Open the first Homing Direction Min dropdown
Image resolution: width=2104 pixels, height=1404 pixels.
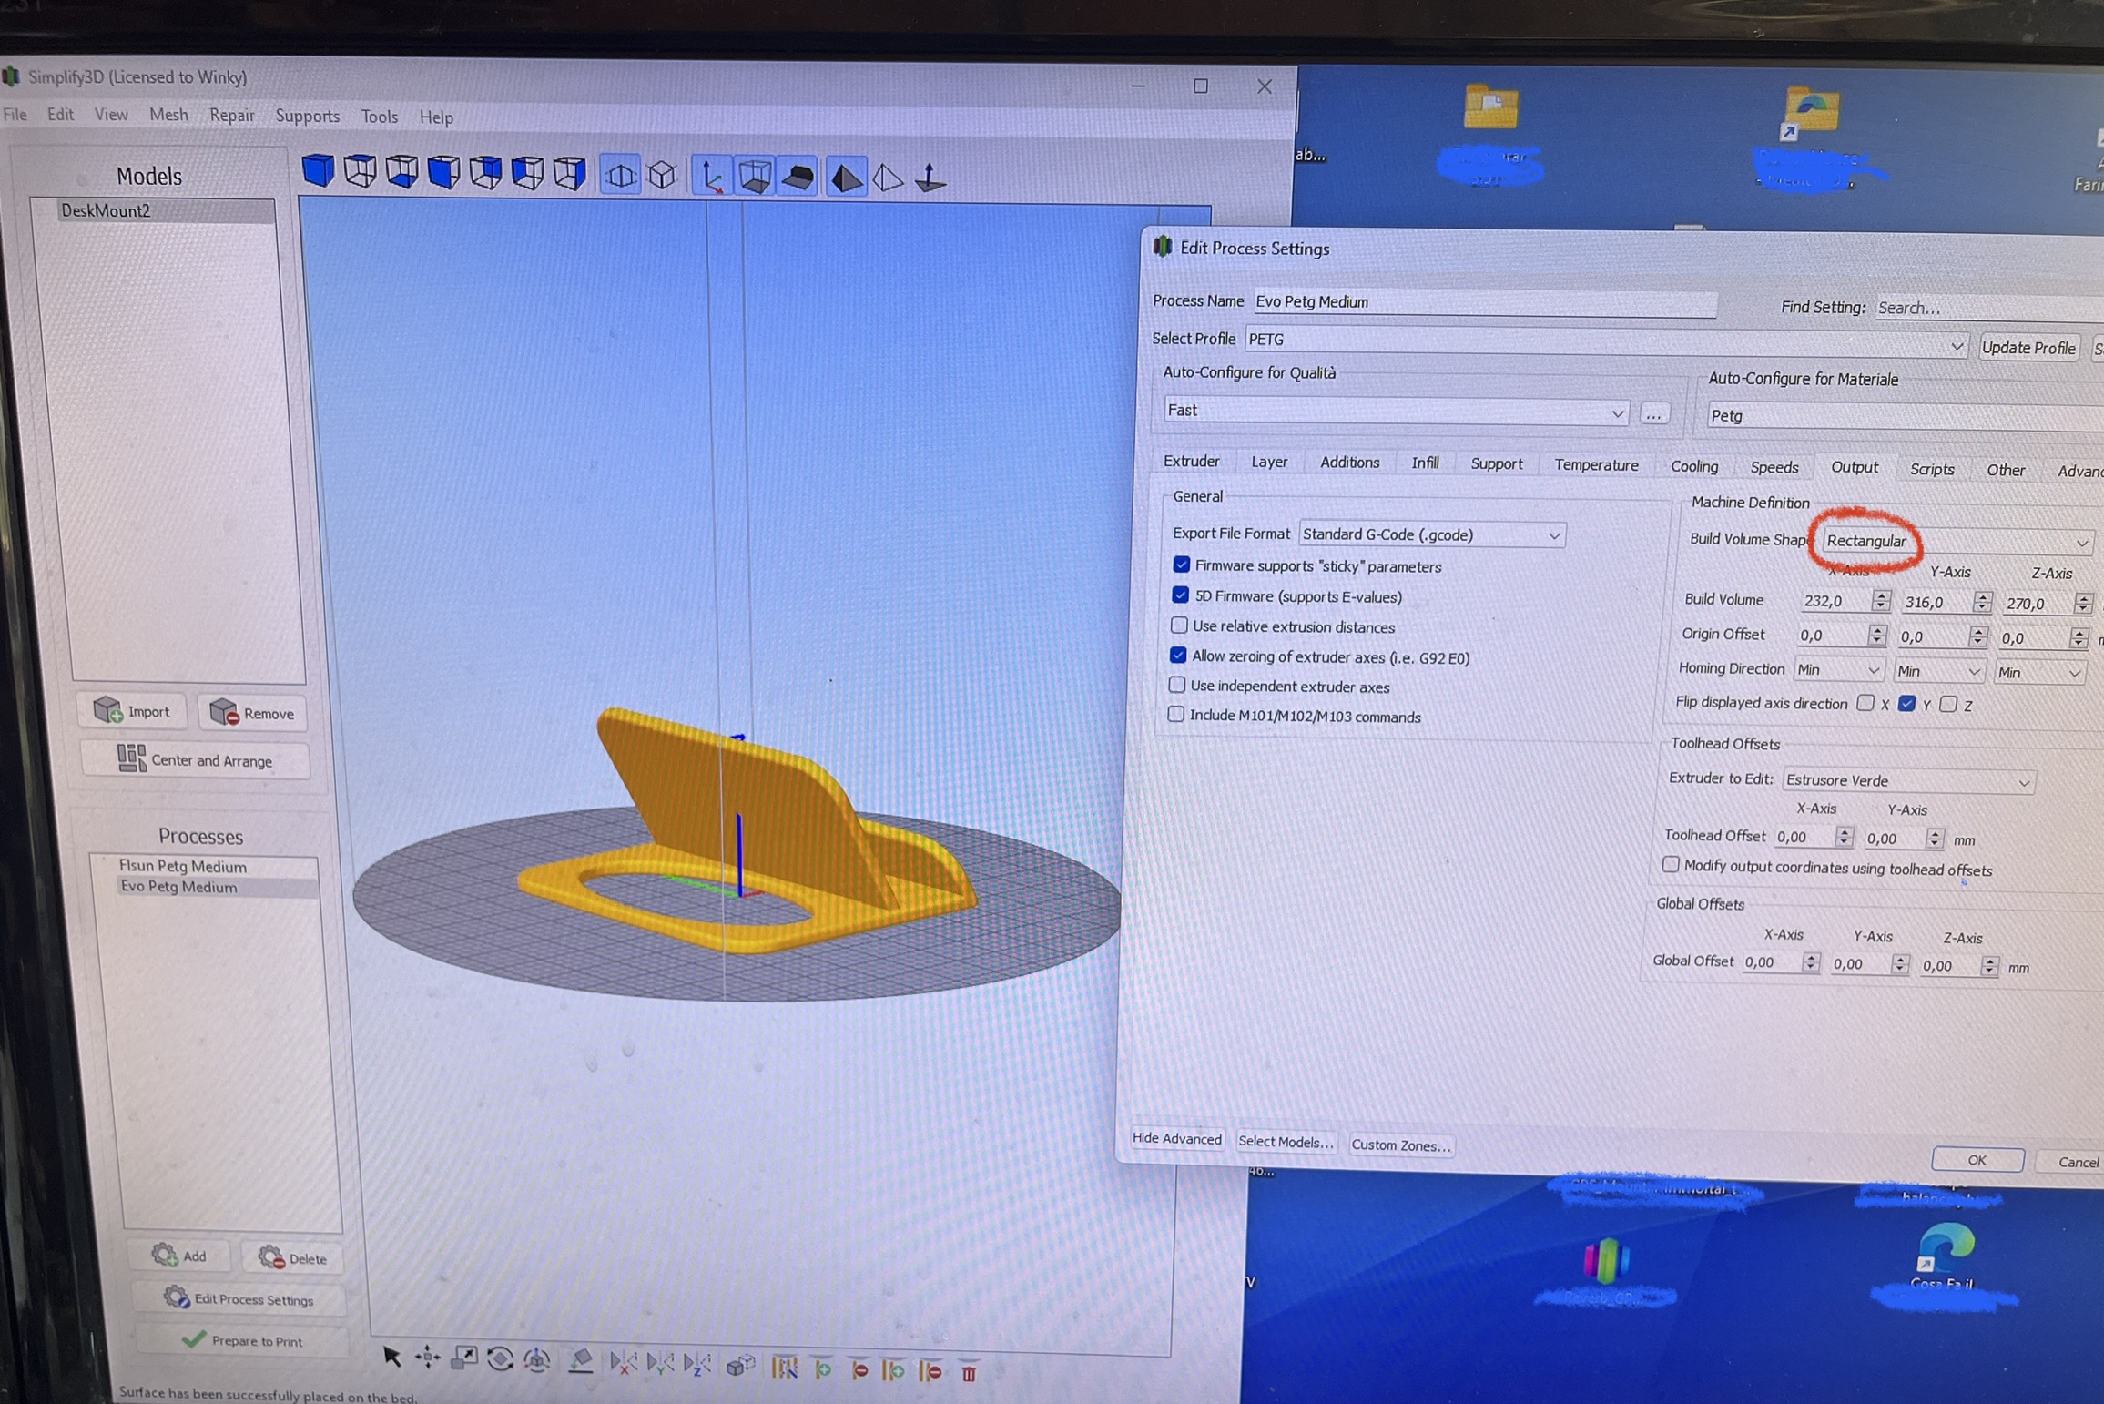coord(1838,670)
